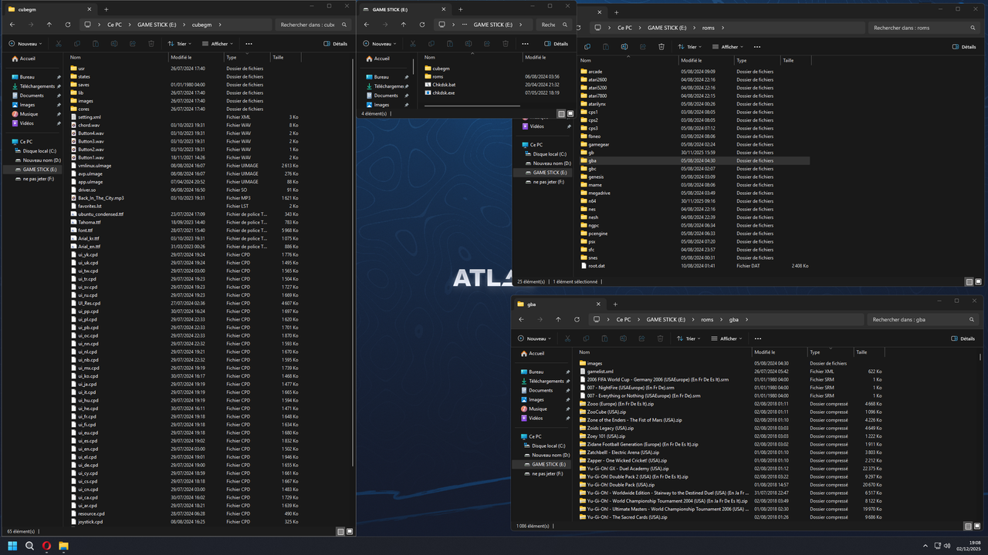Click the rename icon in roms window toolbar

[624, 47]
